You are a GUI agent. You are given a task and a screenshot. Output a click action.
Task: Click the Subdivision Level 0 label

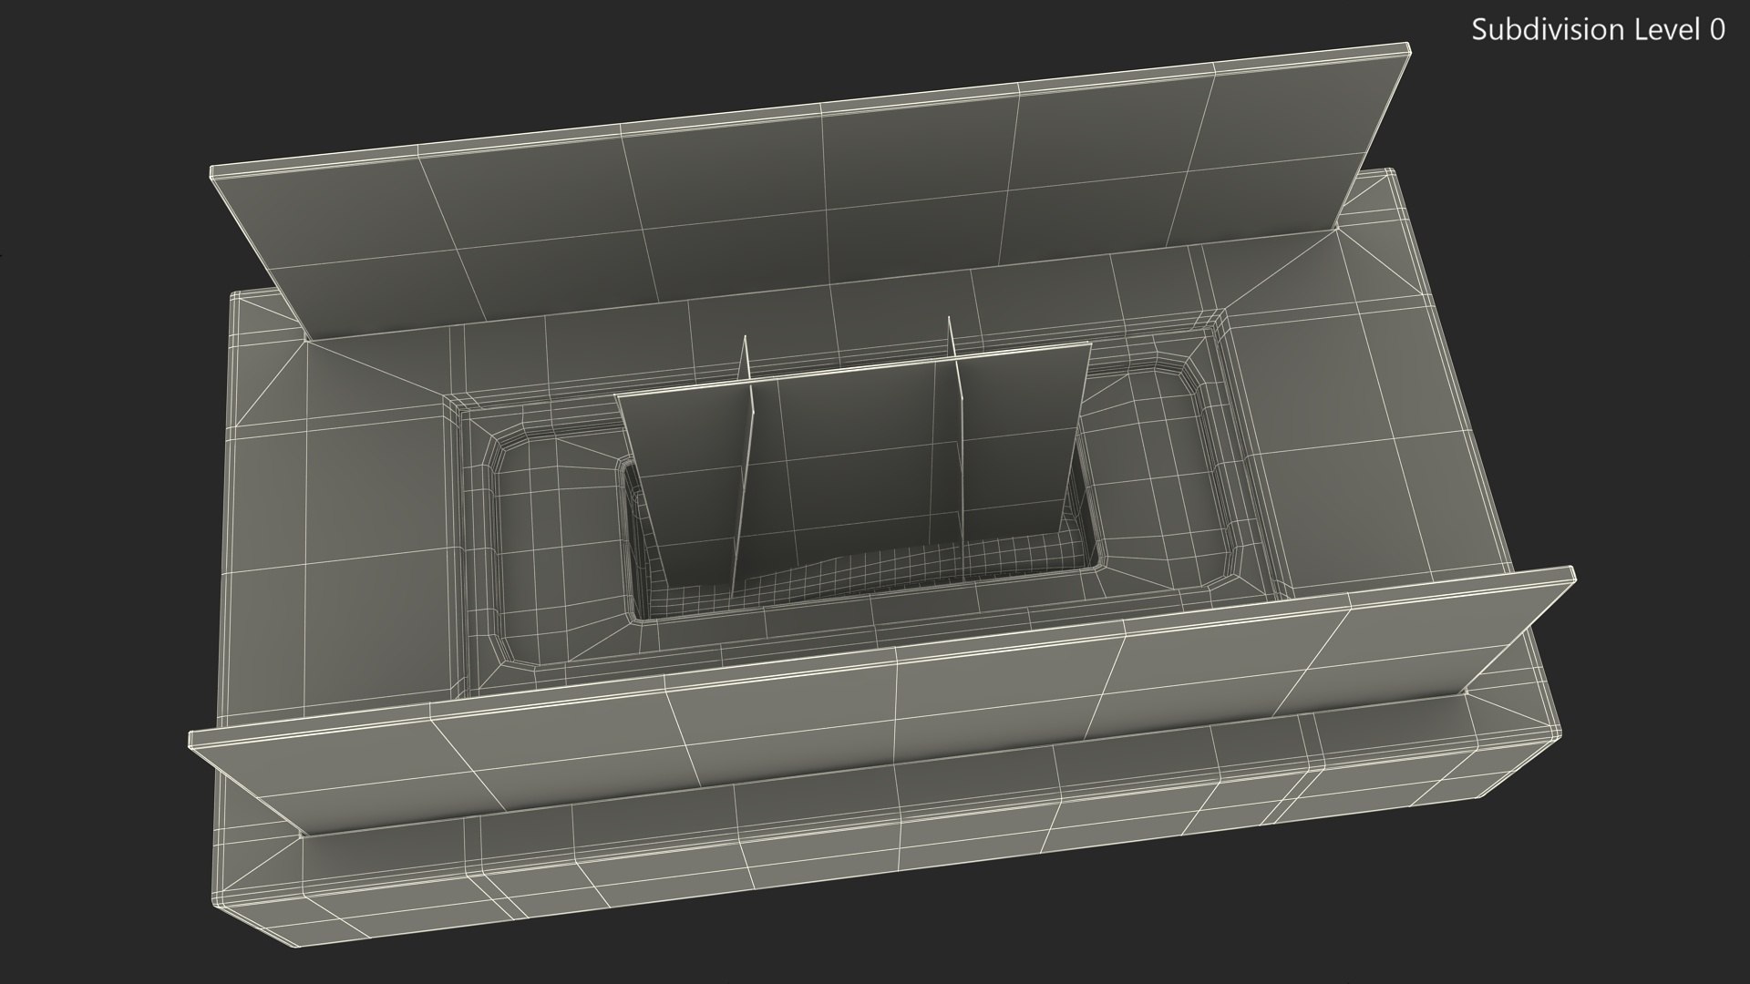click(x=1598, y=30)
